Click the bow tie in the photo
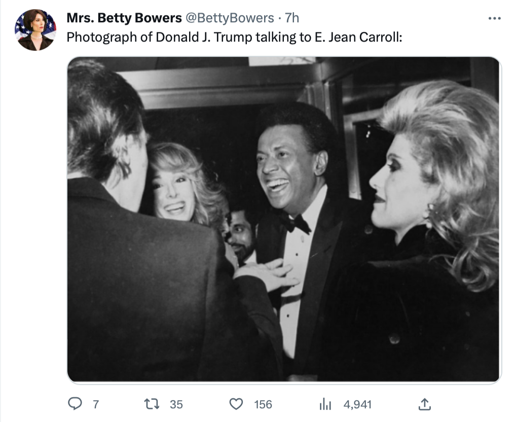Viewport: 516px width, 422px height. click(297, 224)
